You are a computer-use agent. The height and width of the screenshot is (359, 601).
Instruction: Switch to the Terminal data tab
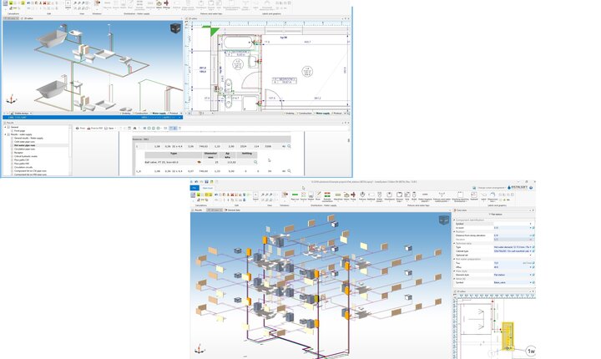click(x=234, y=210)
